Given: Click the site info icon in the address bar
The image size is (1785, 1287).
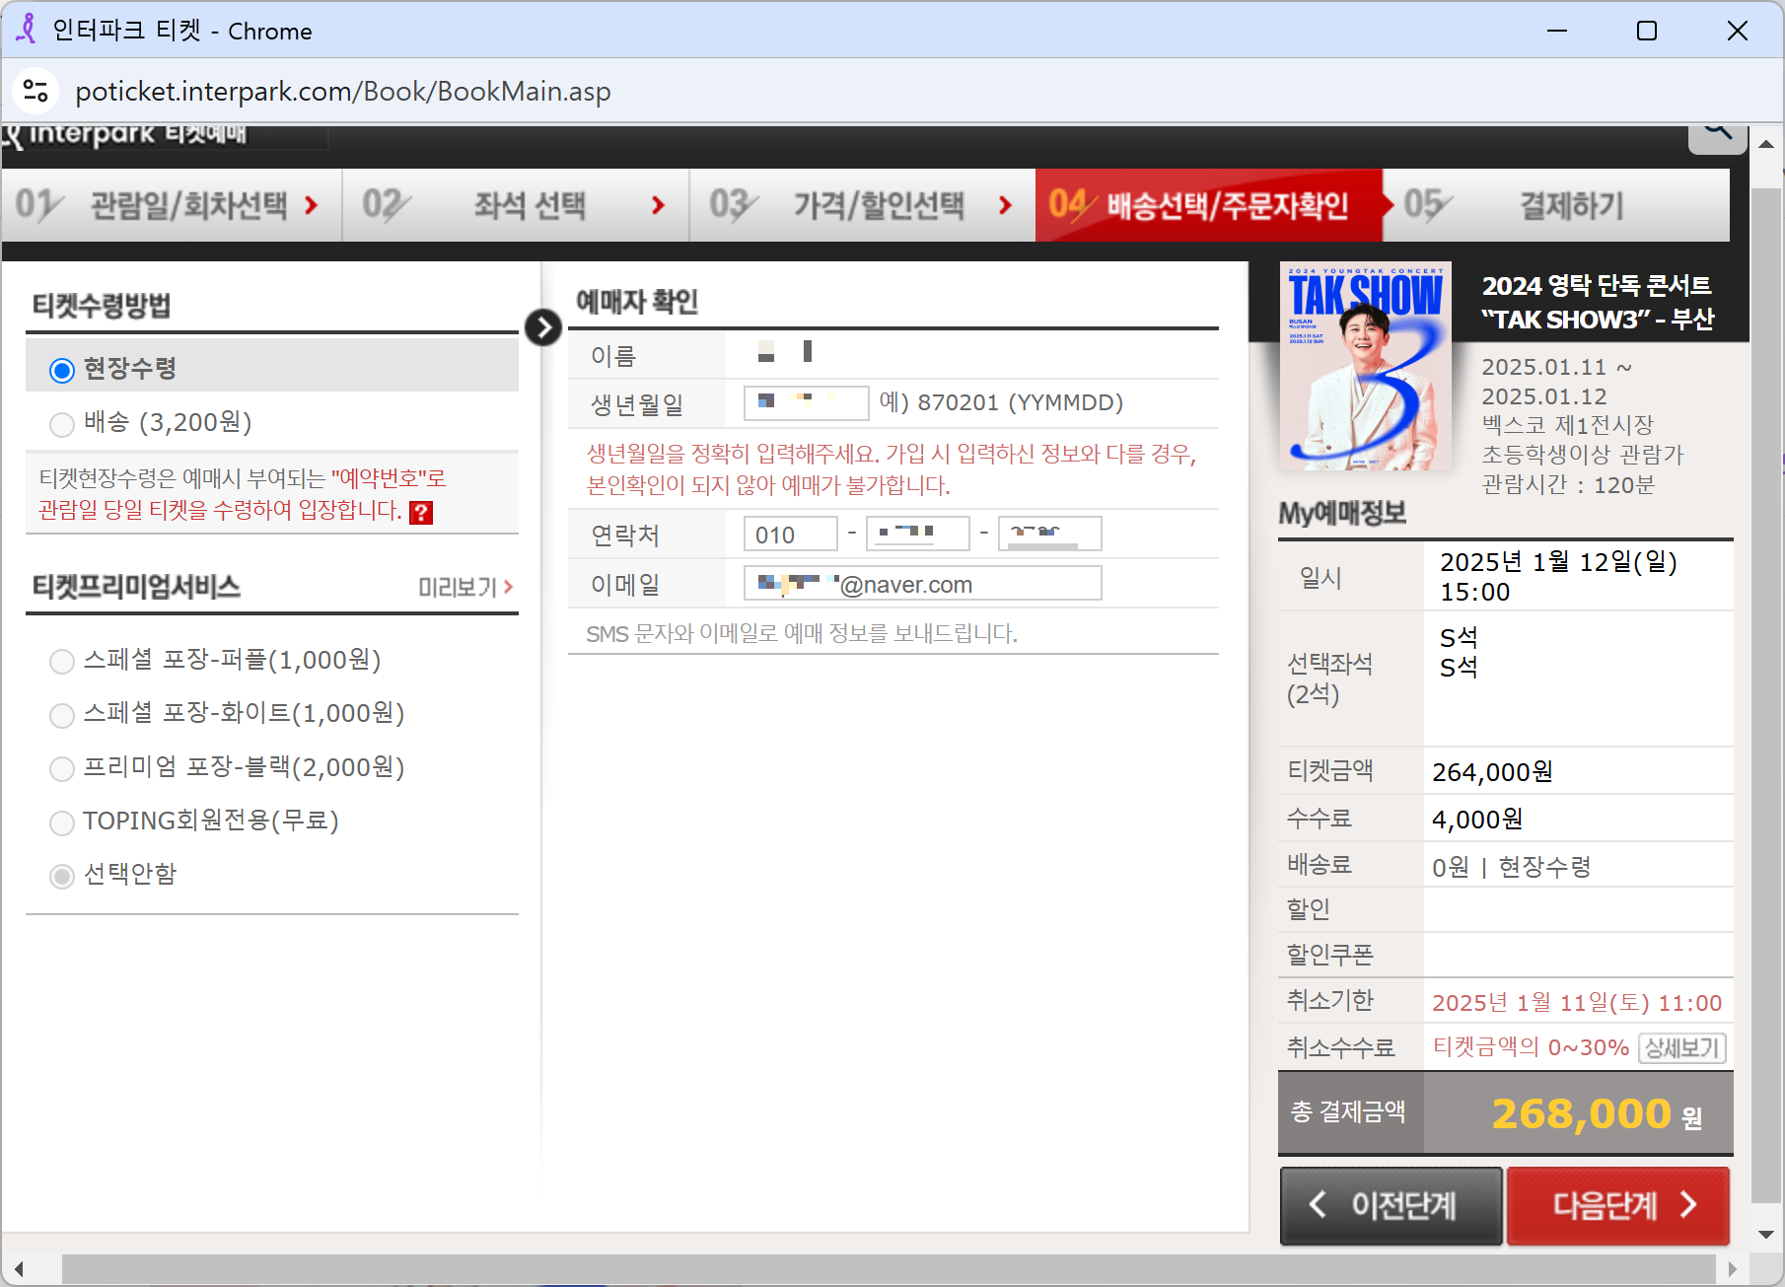Looking at the screenshot, I should [36, 91].
